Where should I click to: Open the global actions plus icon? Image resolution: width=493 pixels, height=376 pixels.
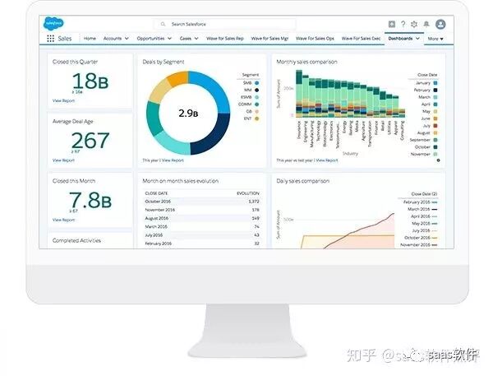392,24
